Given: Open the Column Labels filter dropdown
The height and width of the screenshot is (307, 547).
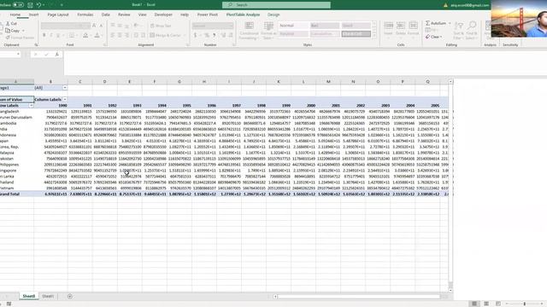Looking at the screenshot, I should click(65, 100).
